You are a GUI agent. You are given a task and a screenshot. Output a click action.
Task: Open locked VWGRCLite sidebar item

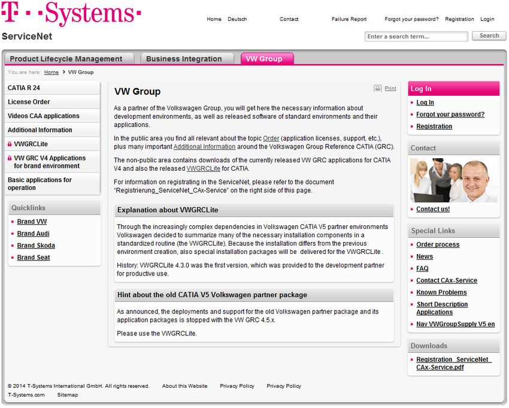click(x=52, y=144)
